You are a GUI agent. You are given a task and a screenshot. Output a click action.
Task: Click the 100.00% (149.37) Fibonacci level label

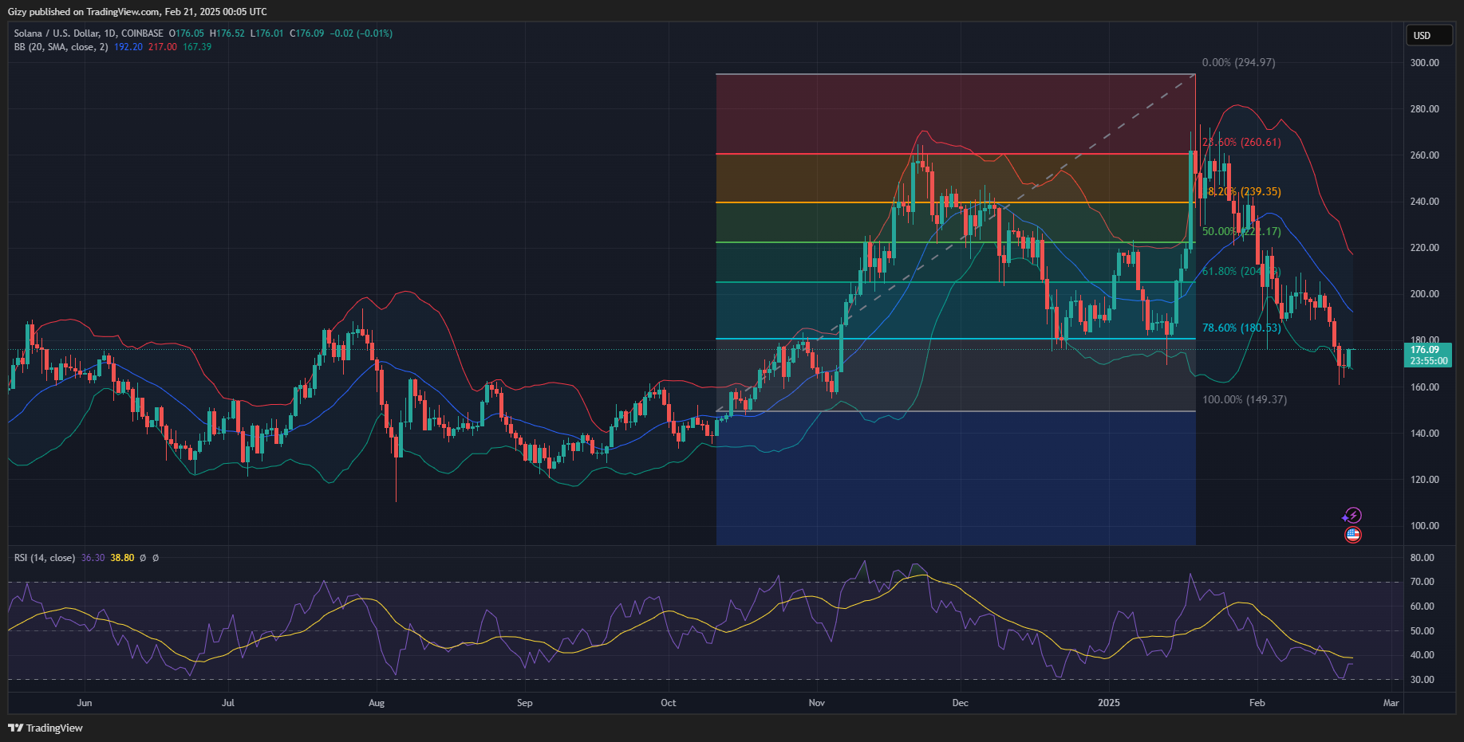[1244, 399]
